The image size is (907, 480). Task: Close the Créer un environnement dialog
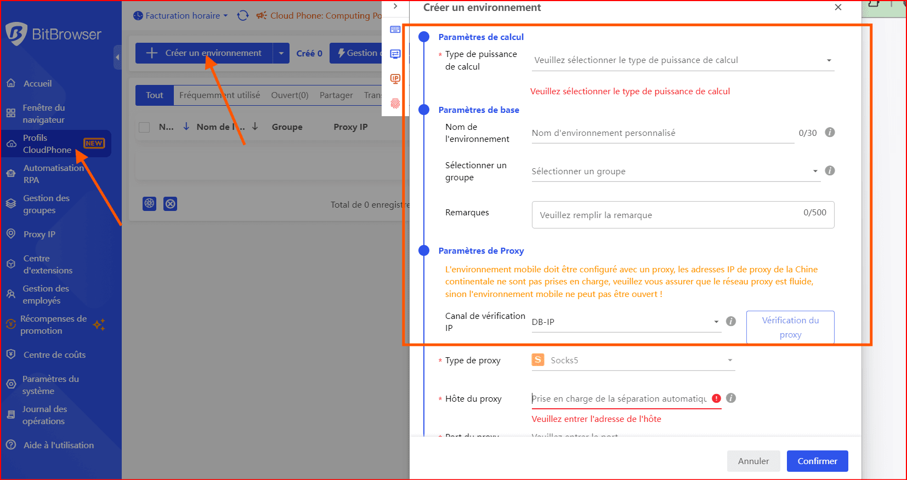pos(838,8)
